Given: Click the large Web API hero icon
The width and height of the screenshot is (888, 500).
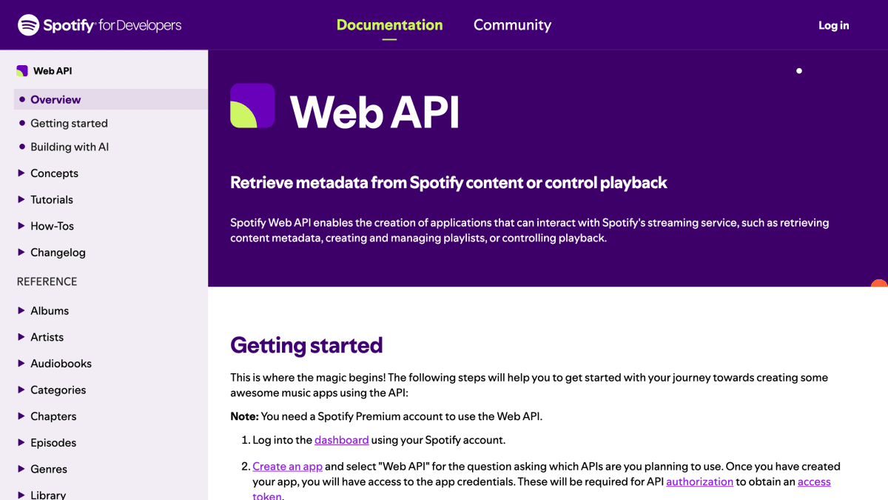Looking at the screenshot, I should click(252, 105).
